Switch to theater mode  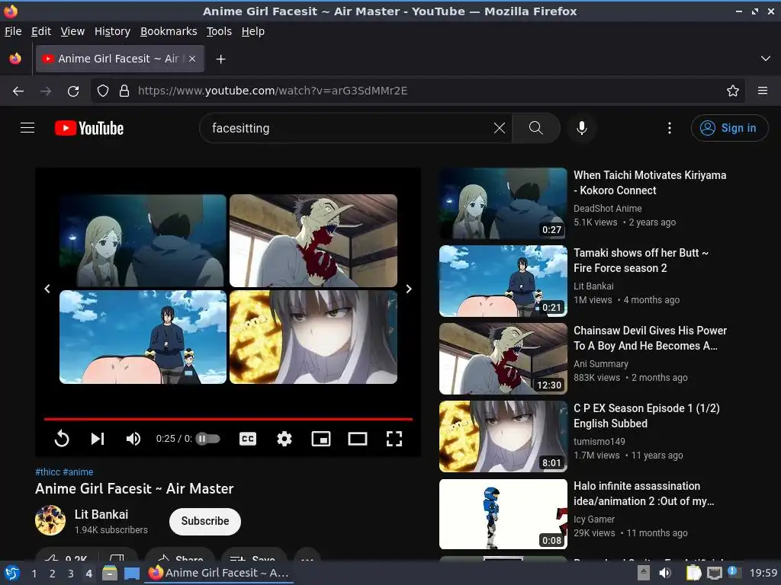(x=358, y=439)
